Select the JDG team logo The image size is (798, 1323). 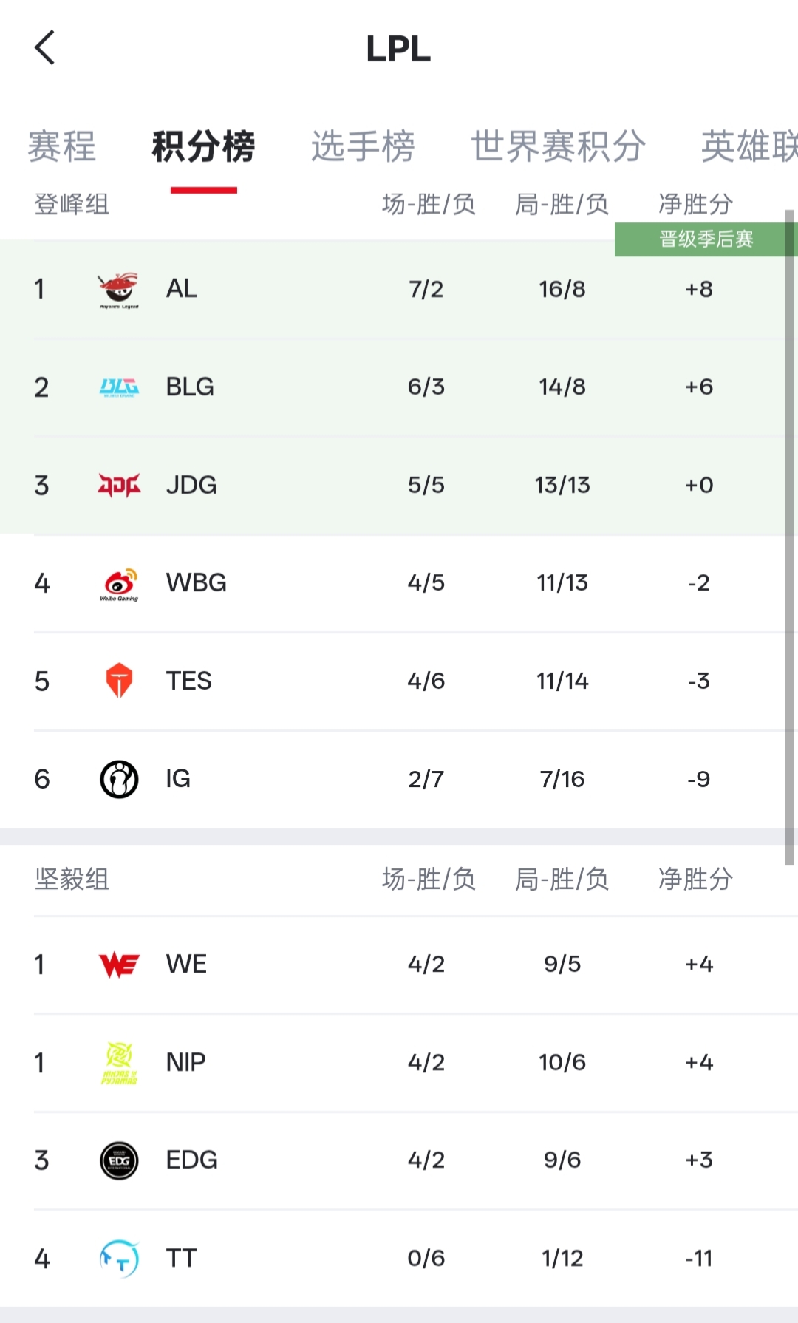tap(118, 486)
